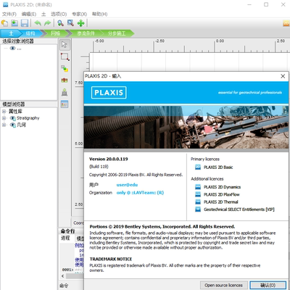Toggle the eye icon in selection explorer
Screen dimensions: 290x290
12,49
